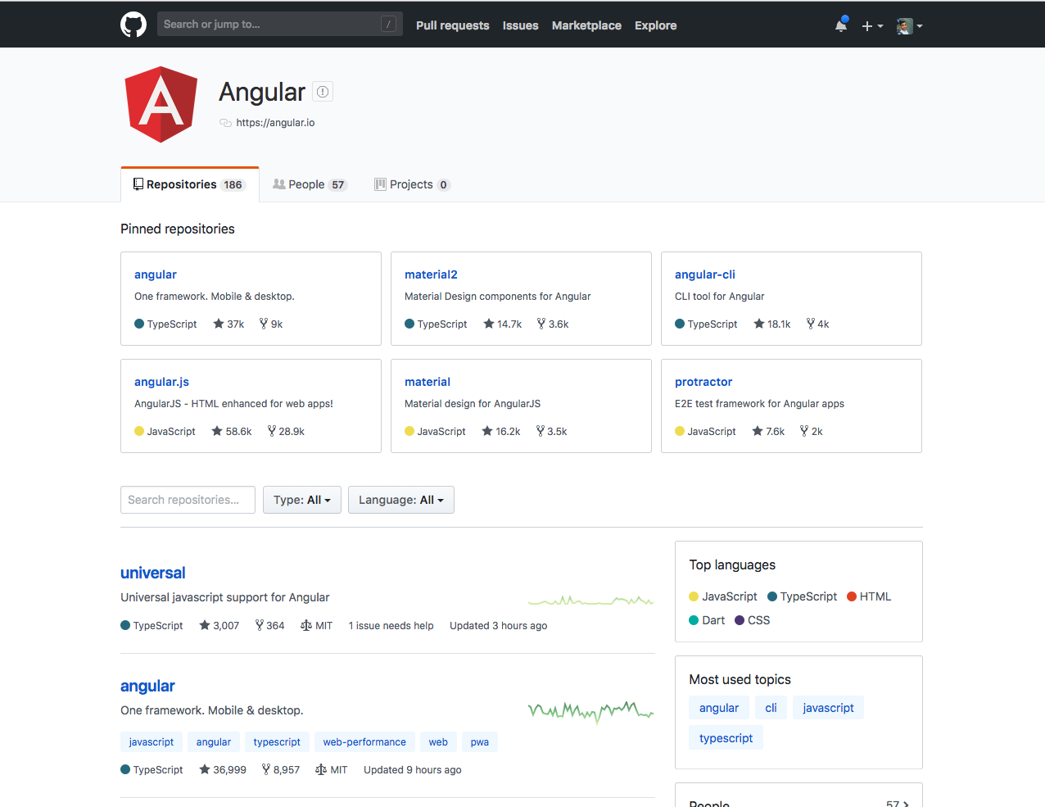Click the 37k stars on pinned angular
Image resolution: width=1045 pixels, height=807 pixels.
[228, 324]
